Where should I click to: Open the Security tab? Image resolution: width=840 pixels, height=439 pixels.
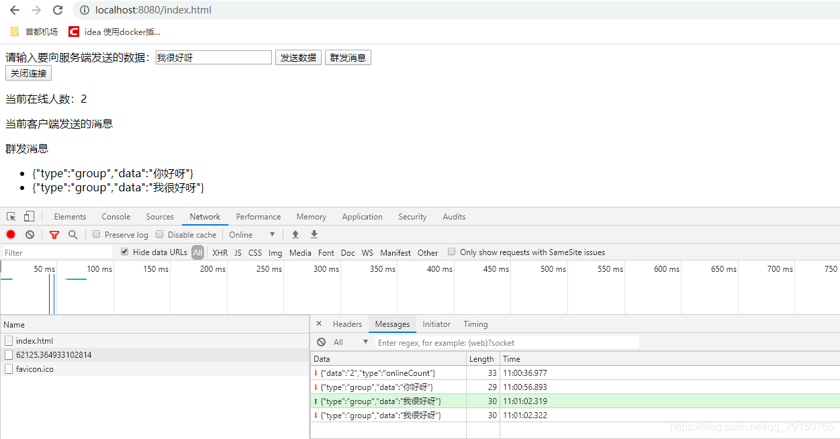(x=412, y=217)
